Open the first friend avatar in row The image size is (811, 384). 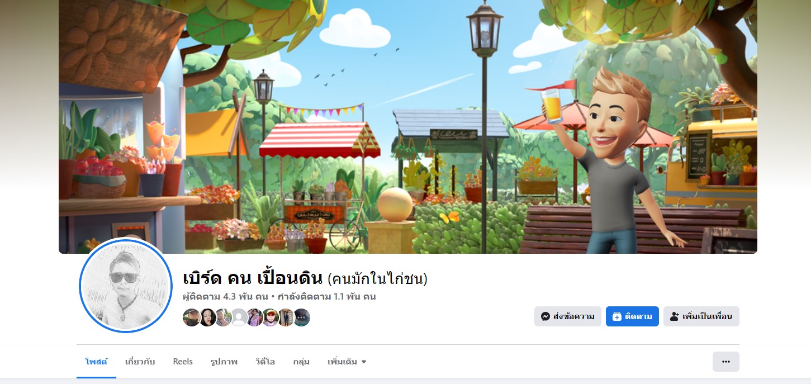pos(192,317)
